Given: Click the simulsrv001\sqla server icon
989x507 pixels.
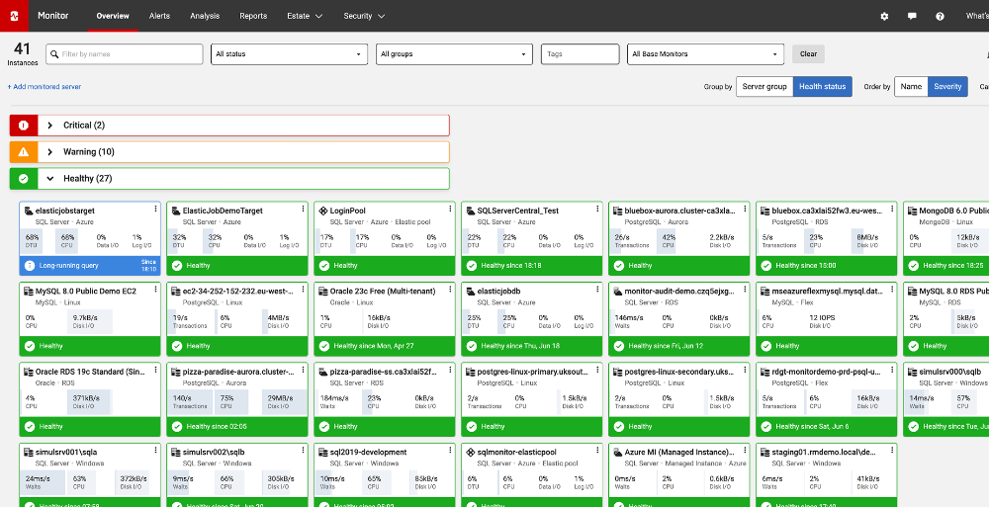Looking at the screenshot, I should tap(29, 452).
